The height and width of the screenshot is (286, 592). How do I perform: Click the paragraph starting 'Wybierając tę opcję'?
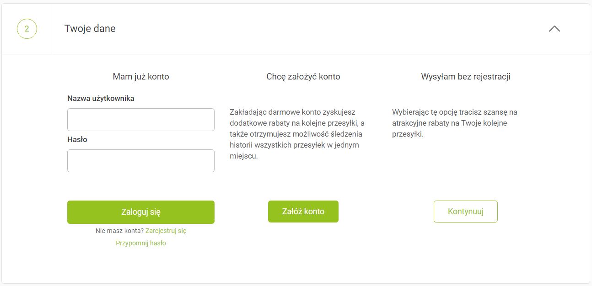point(455,123)
